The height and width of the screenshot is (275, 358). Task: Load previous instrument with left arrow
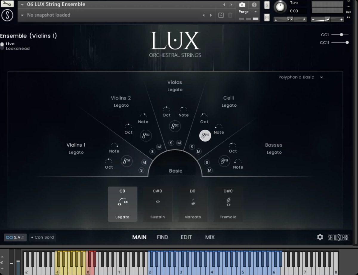(224, 5)
